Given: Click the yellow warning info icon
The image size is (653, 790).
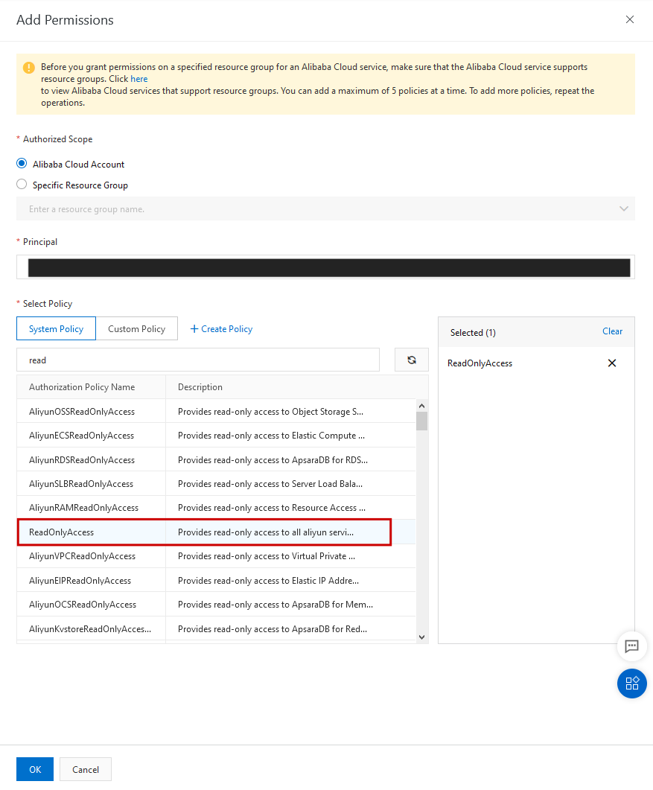Looking at the screenshot, I should (x=29, y=68).
